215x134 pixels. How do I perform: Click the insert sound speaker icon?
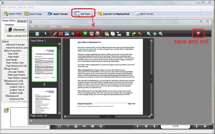coord(73,34)
